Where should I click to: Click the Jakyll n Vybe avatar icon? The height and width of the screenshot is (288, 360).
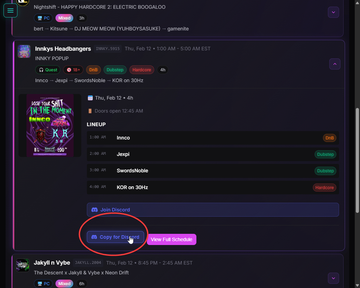(x=23, y=265)
